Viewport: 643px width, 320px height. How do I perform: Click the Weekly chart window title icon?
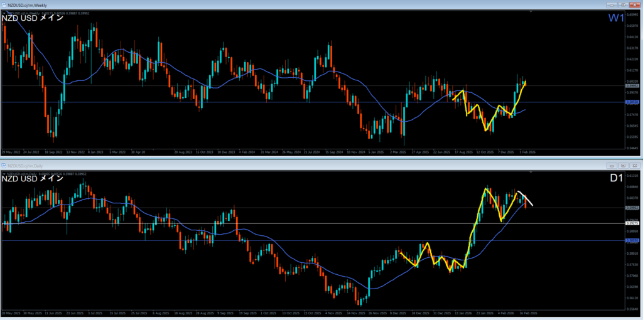point(4,4)
